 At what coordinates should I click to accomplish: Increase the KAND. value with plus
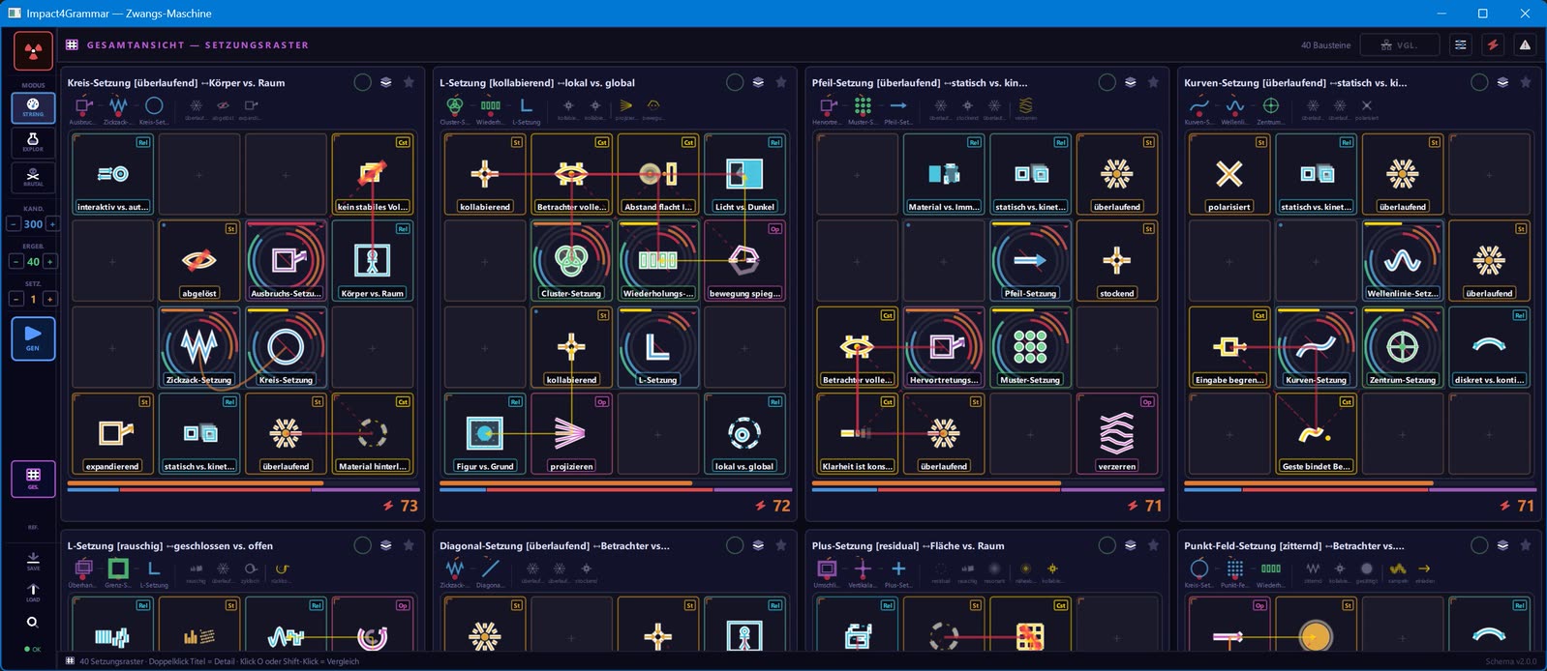(x=52, y=223)
